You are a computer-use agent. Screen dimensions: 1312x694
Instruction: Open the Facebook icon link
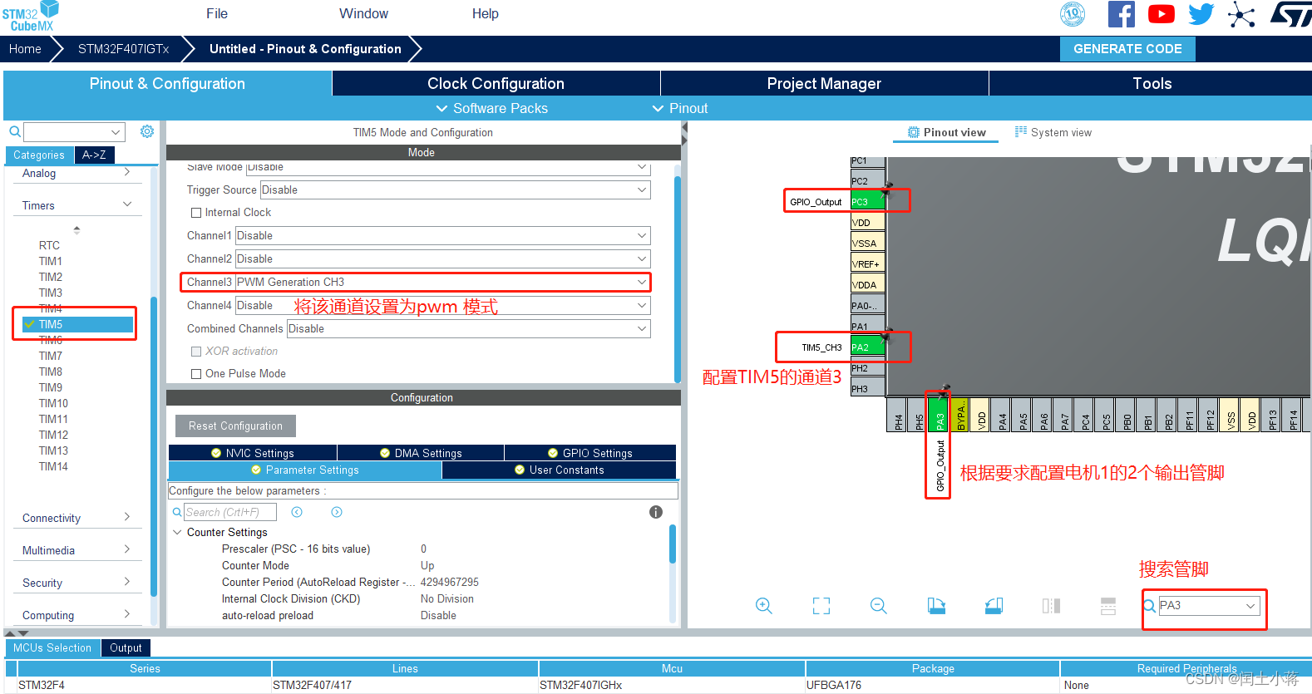(x=1122, y=14)
